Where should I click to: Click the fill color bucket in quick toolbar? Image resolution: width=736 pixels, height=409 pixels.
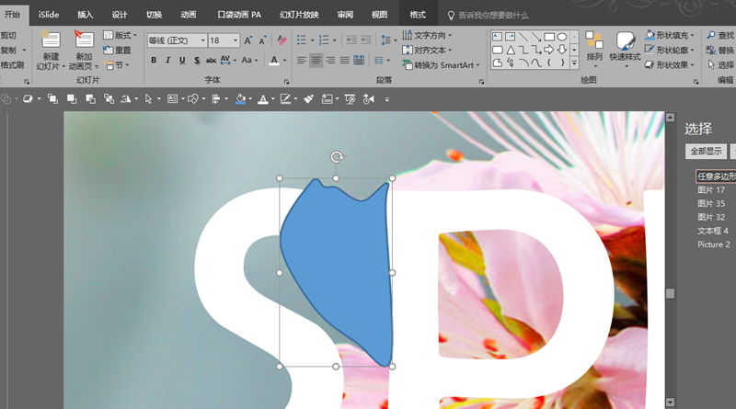coord(240,99)
